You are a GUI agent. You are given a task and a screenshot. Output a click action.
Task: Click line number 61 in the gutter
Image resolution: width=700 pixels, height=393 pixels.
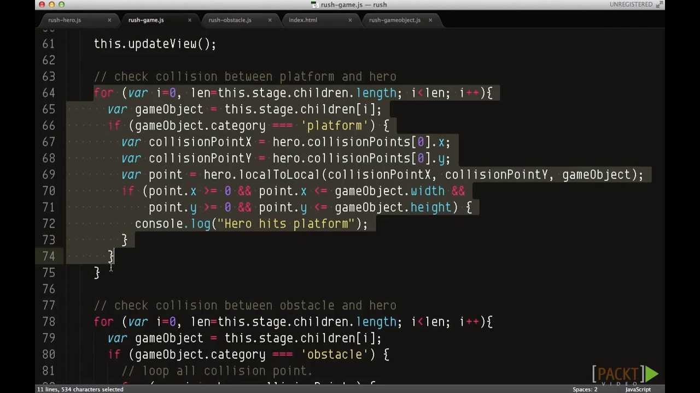click(49, 44)
